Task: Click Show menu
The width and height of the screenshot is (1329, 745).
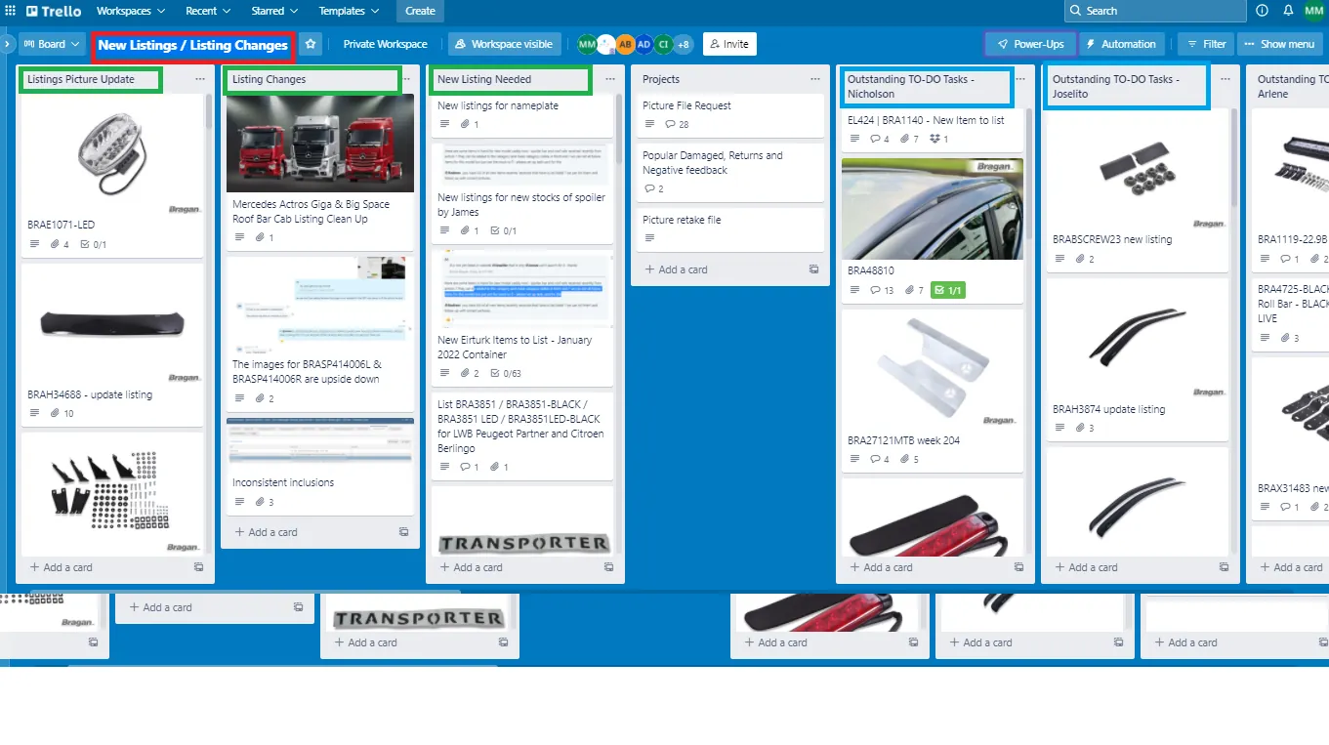Action: click(1279, 44)
